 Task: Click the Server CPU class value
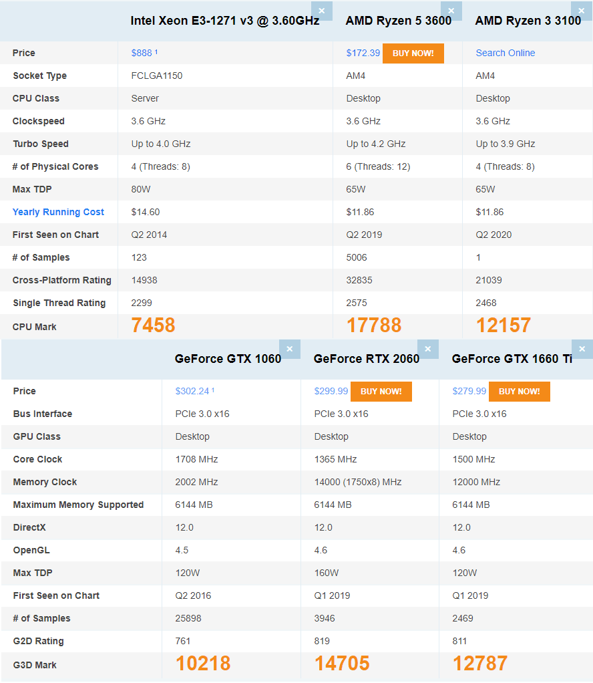coord(145,98)
